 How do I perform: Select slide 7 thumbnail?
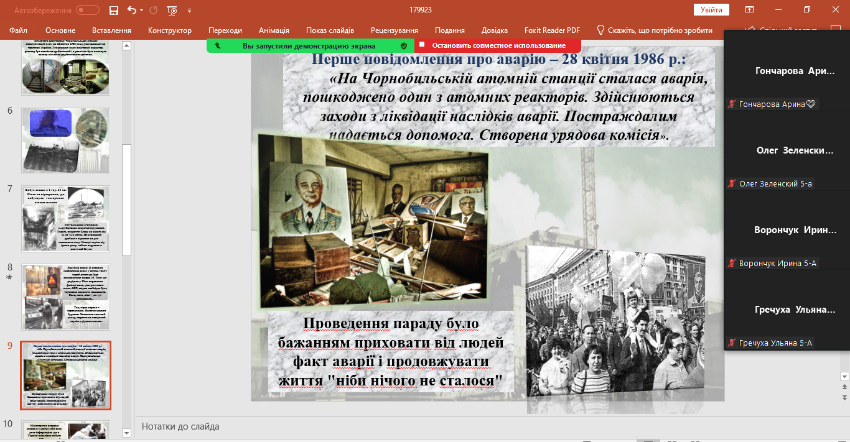click(x=65, y=218)
